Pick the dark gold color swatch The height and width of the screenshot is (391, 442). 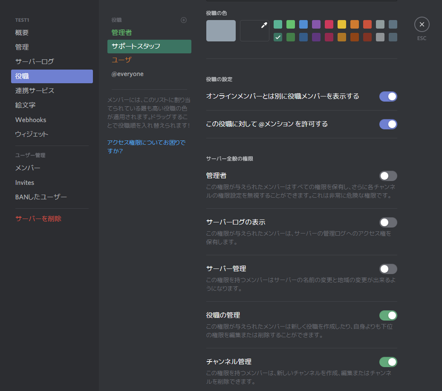pos(342,37)
